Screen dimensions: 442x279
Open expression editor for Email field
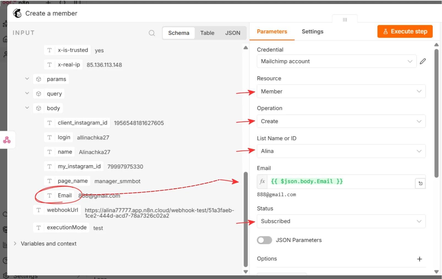[420, 183]
